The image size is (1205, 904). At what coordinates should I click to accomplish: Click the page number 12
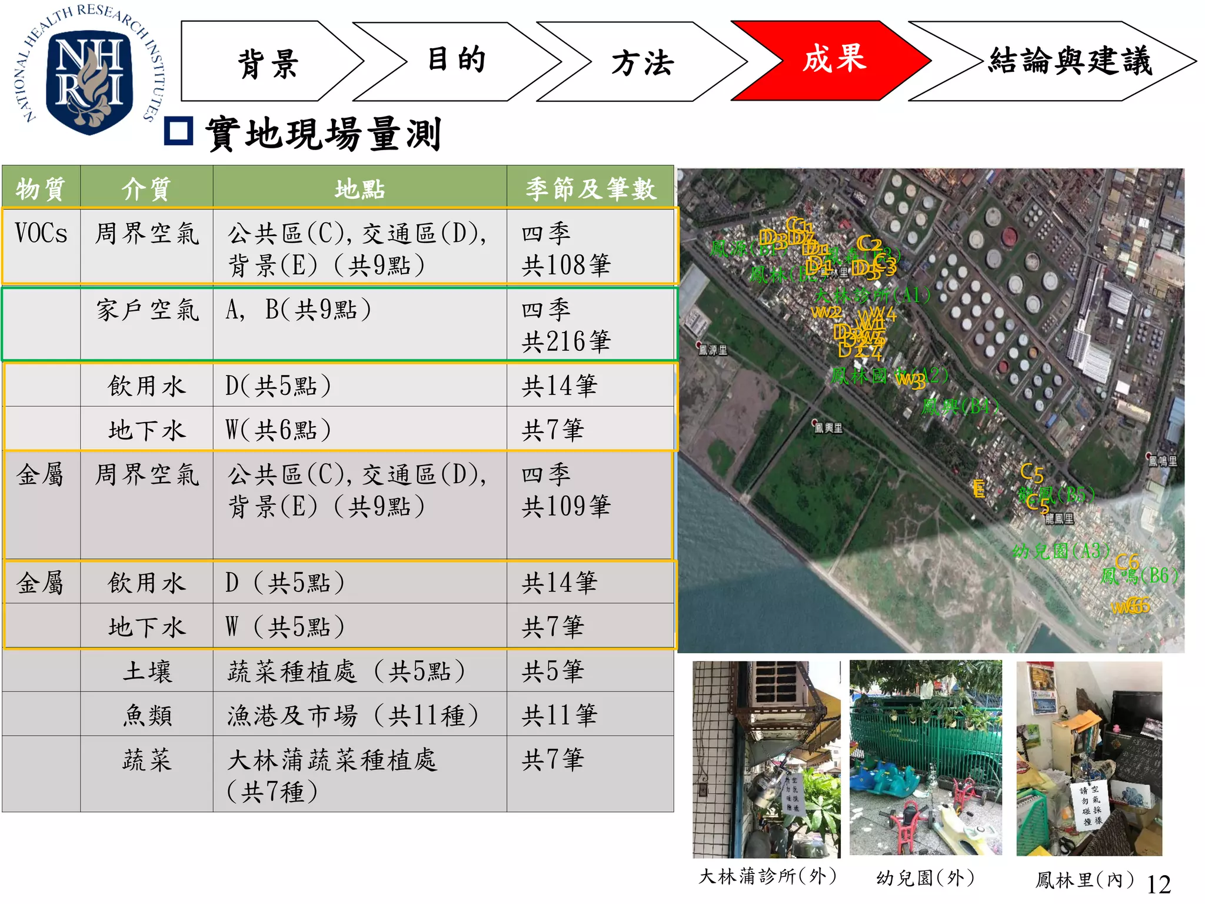[1159, 884]
